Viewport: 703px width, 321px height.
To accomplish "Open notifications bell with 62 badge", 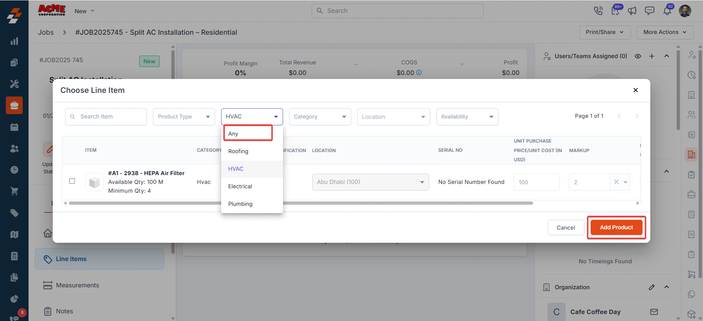I will point(667,10).
